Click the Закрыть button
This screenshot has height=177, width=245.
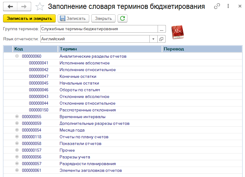coord(103,18)
